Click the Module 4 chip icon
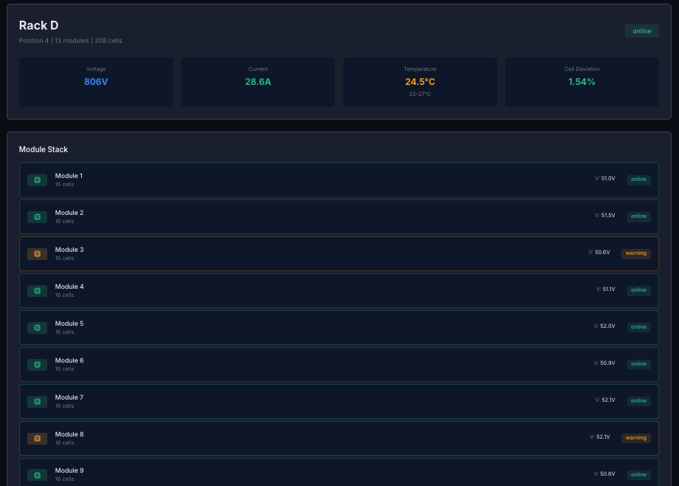679x486 pixels. point(37,290)
